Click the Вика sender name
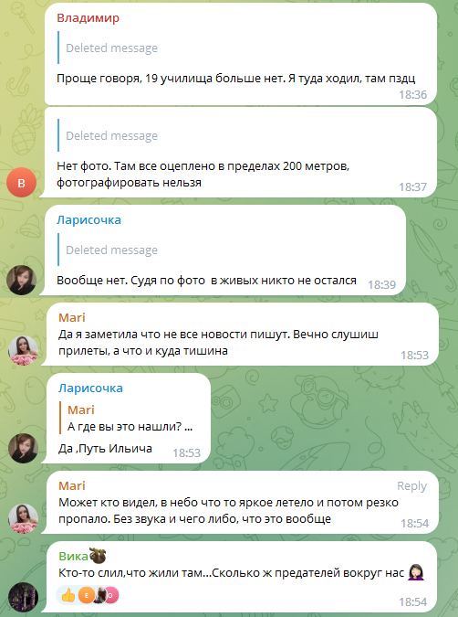 (x=74, y=556)
